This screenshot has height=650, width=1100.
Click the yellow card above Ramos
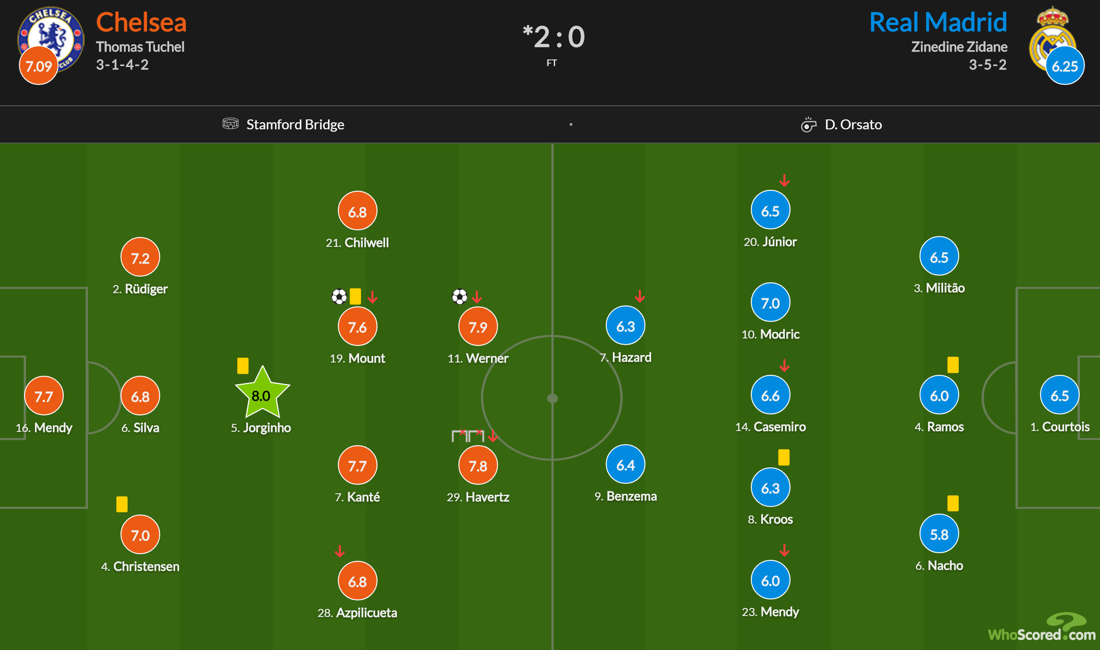pyautogui.click(x=953, y=364)
